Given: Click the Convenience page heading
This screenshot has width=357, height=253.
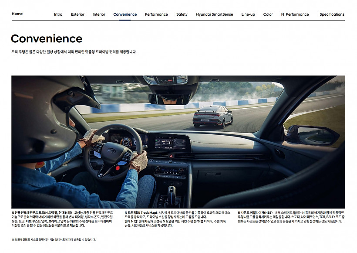Looking at the screenshot, I should click(x=47, y=38).
